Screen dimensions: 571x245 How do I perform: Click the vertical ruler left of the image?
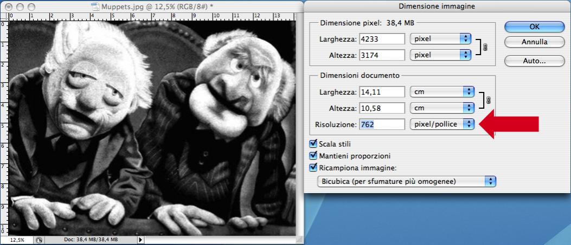coord(4,128)
